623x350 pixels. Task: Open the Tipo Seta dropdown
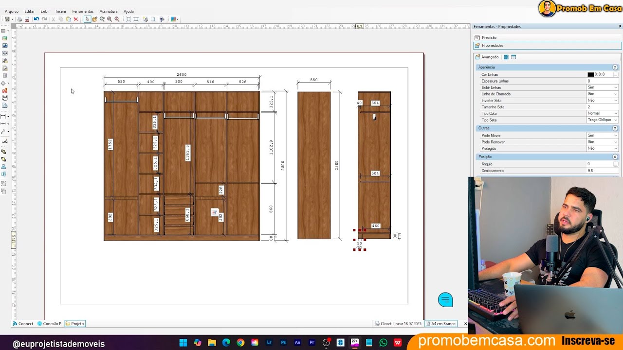point(616,120)
